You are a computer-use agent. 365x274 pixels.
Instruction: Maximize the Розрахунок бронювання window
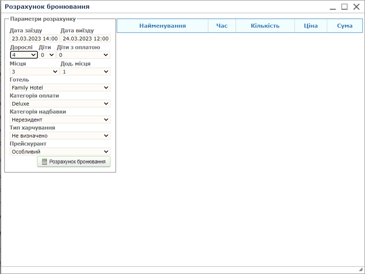(x=344, y=7)
